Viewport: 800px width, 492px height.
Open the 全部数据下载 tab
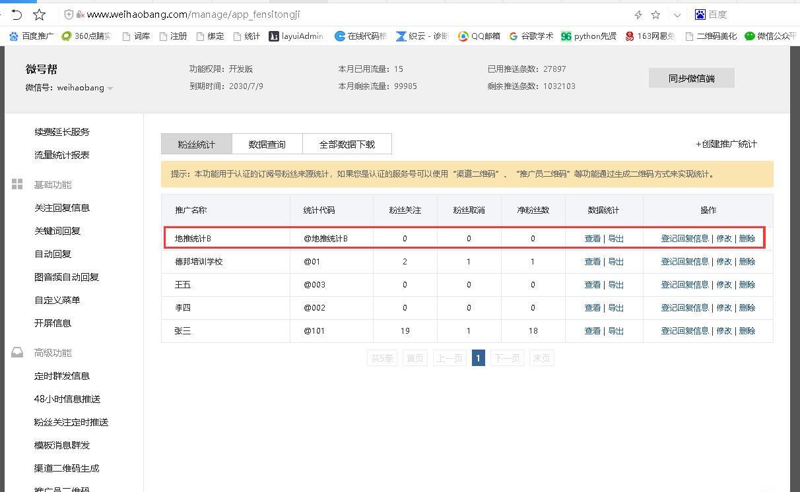[x=347, y=143]
